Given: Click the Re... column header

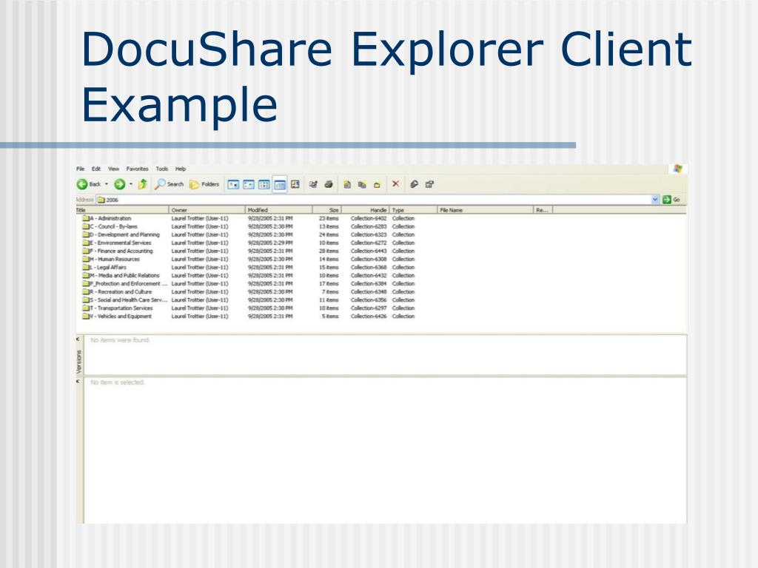Looking at the screenshot, I should 543,210.
